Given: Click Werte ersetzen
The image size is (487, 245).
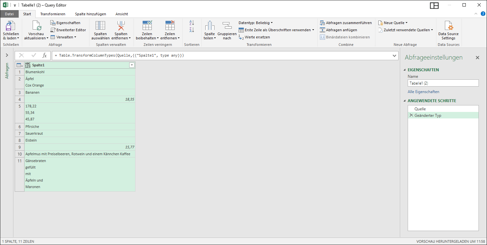Looking at the screenshot, I should click(254, 37).
